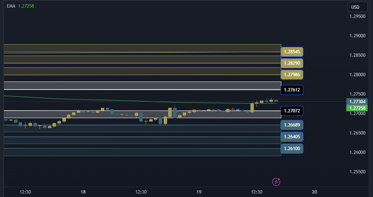Click green EMA price tag on axis
The height and width of the screenshot is (197, 373).
point(357,108)
